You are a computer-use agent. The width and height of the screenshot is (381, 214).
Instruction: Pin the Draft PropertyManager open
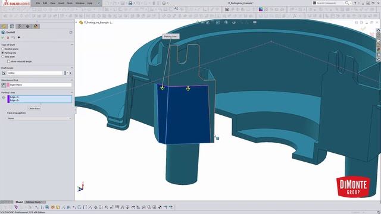18,37
